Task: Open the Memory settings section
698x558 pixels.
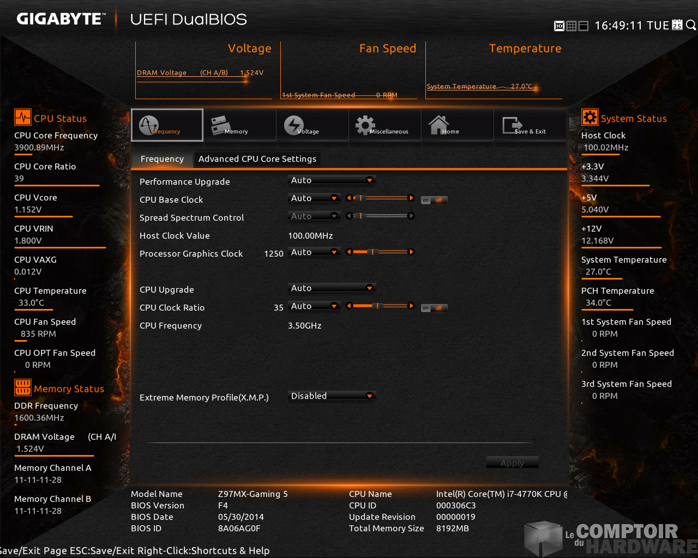Action: [239, 125]
